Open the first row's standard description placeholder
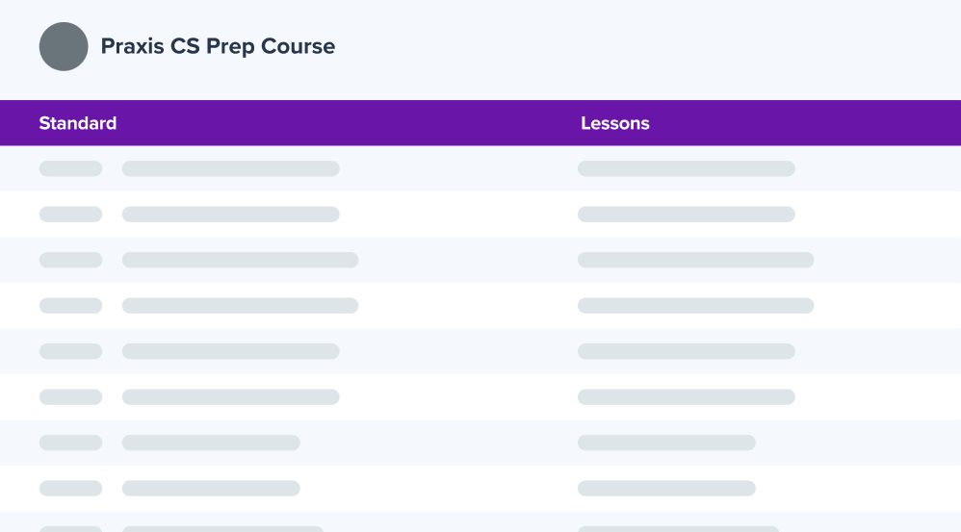961x532 pixels. (230, 168)
